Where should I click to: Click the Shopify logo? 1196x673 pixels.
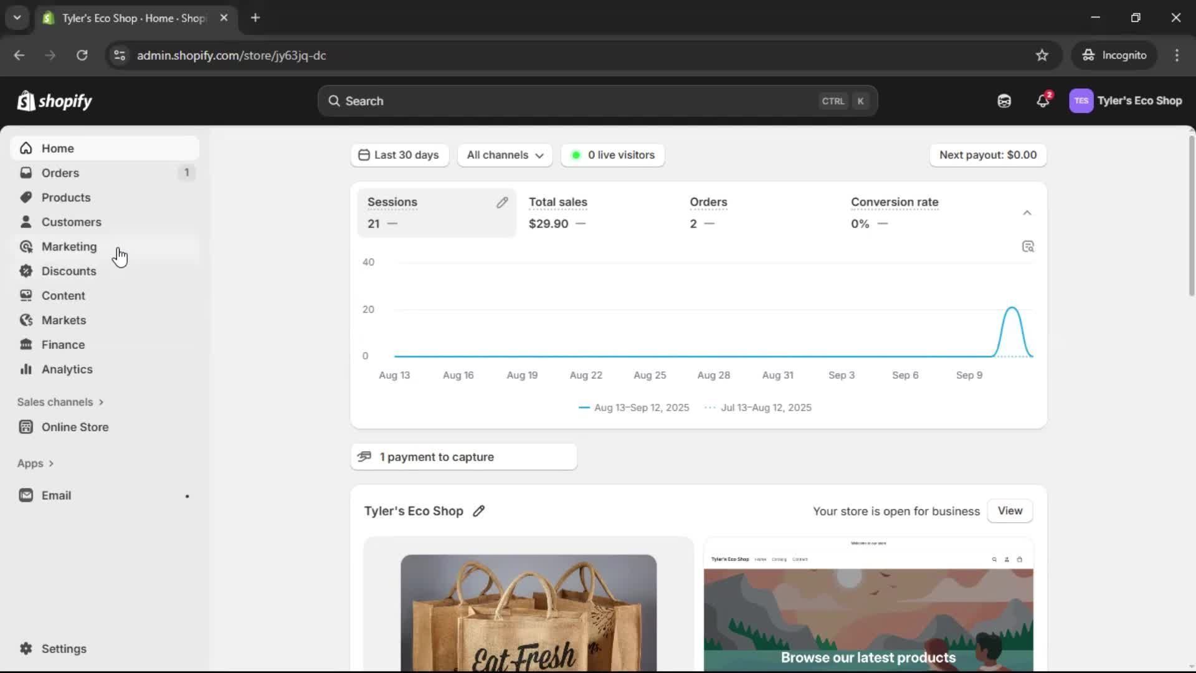[x=55, y=101]
